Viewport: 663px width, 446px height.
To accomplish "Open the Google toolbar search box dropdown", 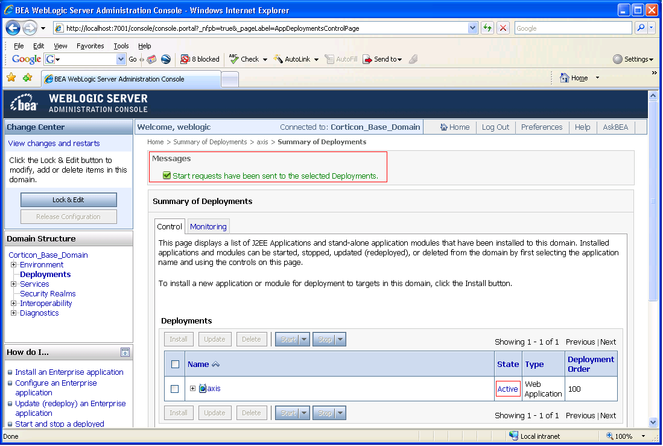I will (121, 59).
